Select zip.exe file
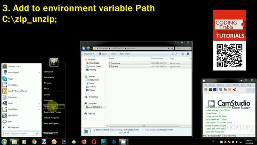The width and height of the screenshot is (257, 145). coord(115,66)
